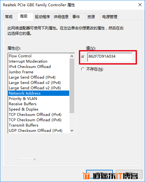Screen dimensions: 145x182
Task: Switch to the 驱动程序 tab
Action: (42, 17)
